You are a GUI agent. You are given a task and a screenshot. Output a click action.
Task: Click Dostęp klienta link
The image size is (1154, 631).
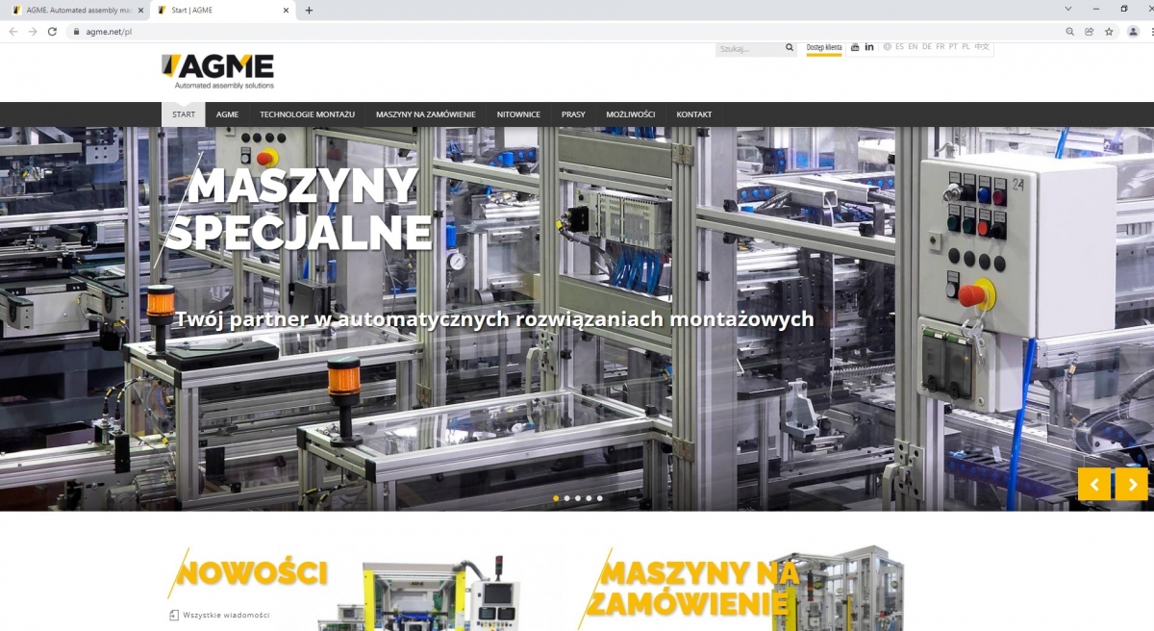tap(824, 47)
